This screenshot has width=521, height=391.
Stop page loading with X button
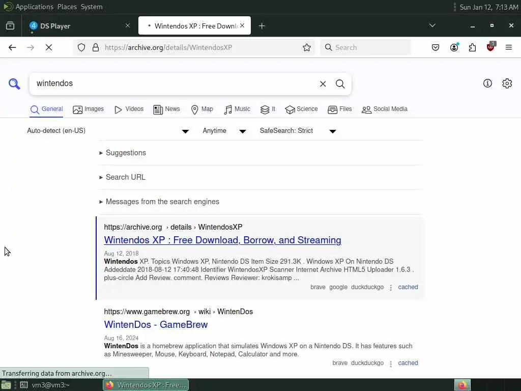[x=49, y=47]
